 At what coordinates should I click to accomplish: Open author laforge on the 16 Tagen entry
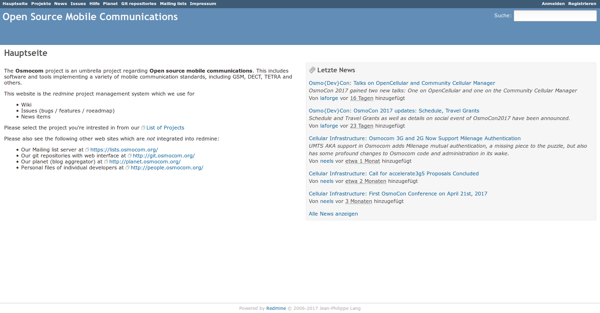[x=329, y=98]
